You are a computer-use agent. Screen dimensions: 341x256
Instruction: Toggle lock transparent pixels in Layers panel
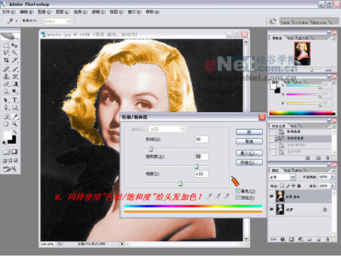(282, 185)
